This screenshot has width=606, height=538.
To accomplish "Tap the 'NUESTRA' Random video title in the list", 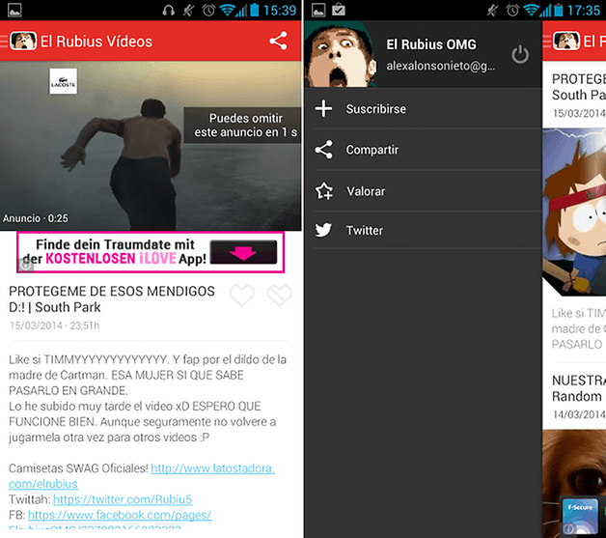I will tap(579, 388).
